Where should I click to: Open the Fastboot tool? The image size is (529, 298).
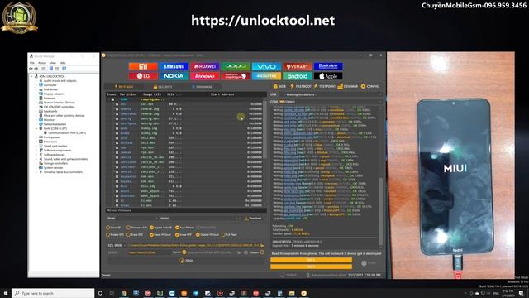point(301,86)
